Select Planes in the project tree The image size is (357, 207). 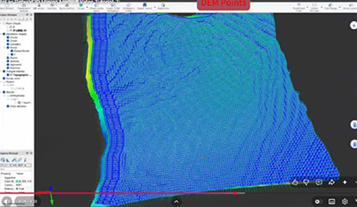[14, 58]
